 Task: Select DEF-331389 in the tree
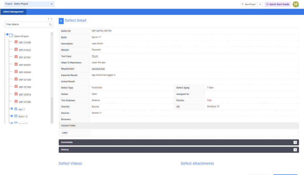click(25, 87)
